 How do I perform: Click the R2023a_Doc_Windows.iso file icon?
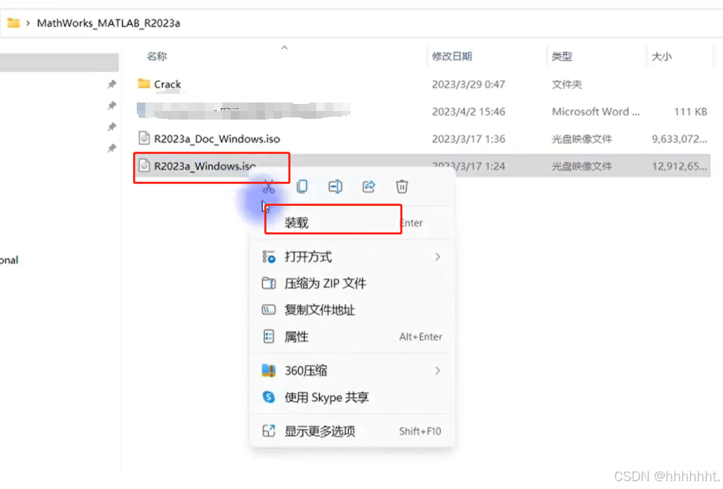(x=145, y=138)
